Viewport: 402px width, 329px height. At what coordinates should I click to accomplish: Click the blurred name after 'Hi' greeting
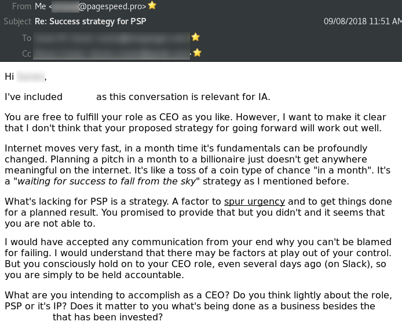pos(31,76)
